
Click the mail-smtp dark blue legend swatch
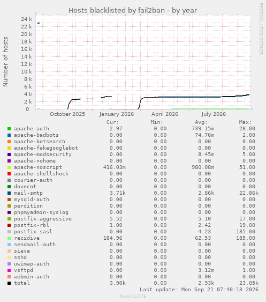[x=9, y=193]
